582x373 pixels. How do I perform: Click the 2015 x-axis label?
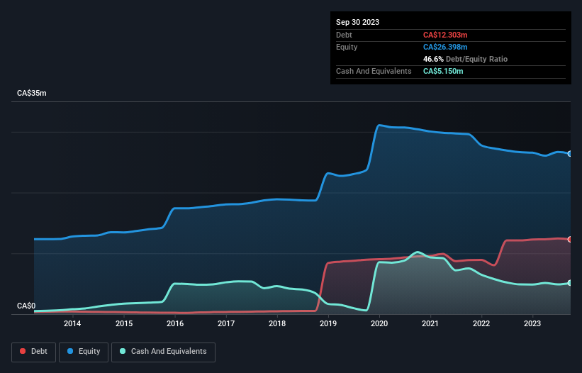point(124,323)
